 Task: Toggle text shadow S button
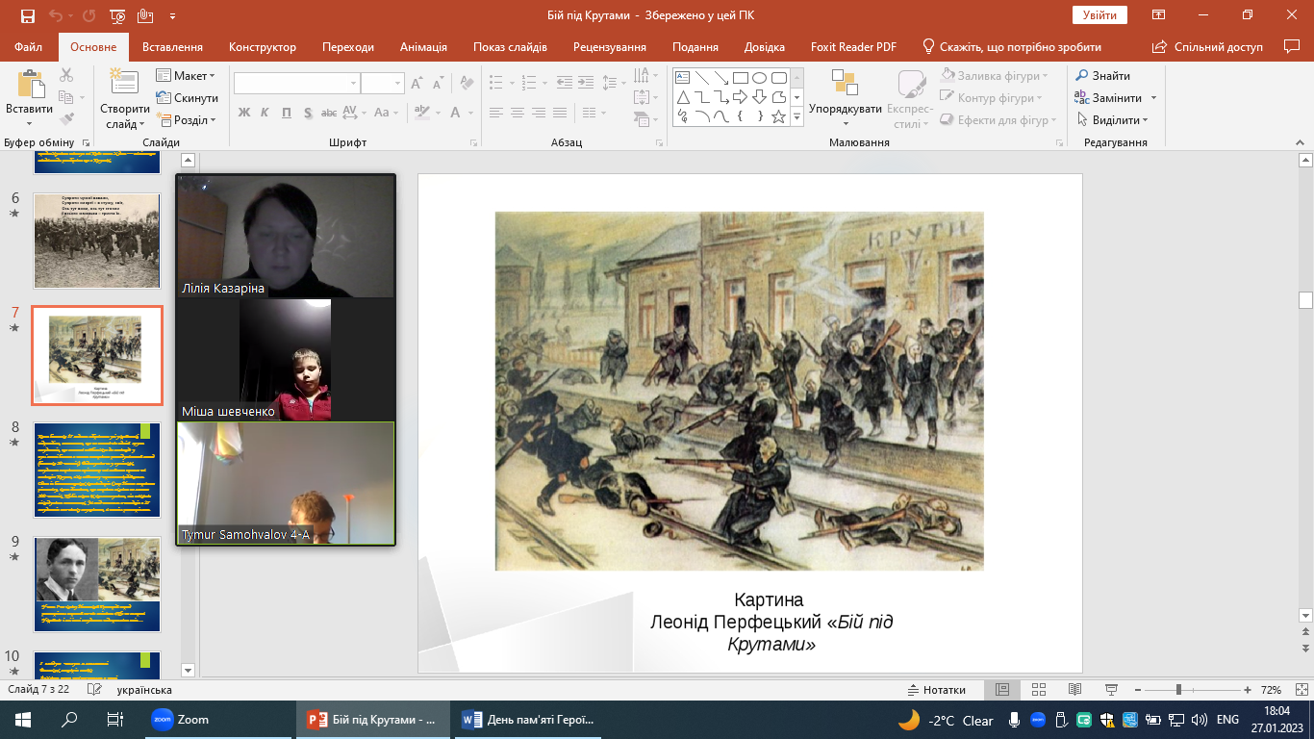coord(308,113)
